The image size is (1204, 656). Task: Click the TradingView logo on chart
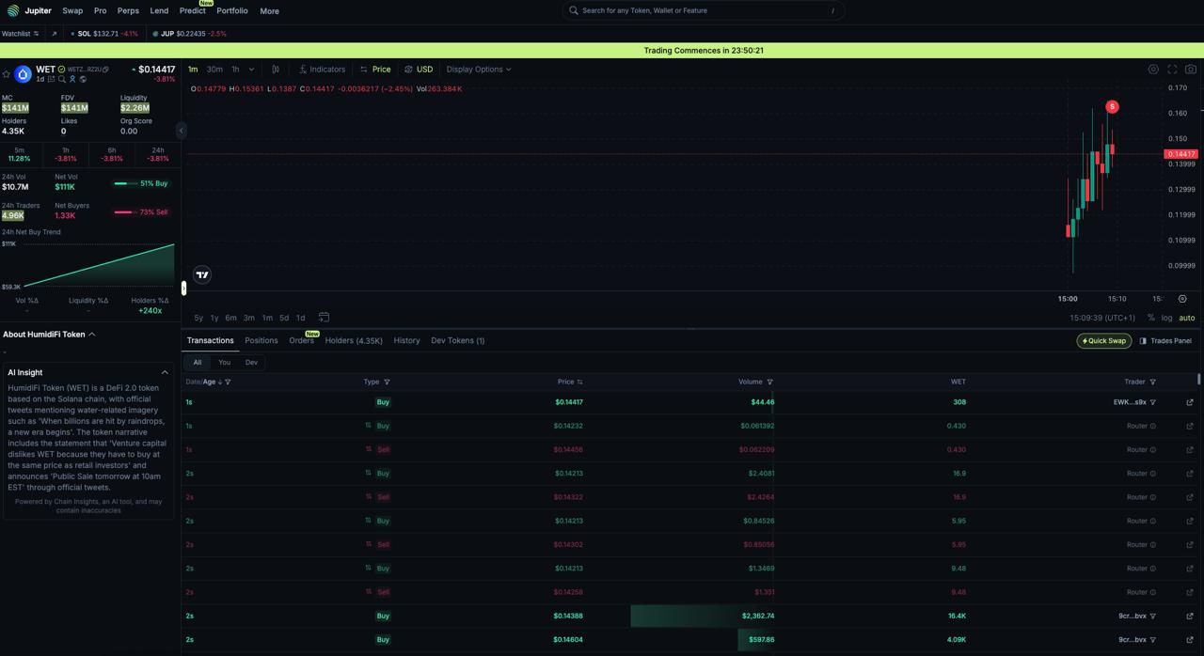coord(202,274)
